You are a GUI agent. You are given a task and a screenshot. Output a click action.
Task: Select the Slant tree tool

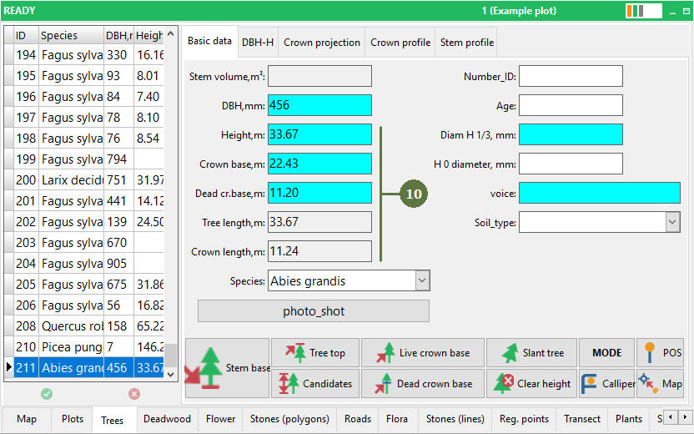tap(532, 352)
